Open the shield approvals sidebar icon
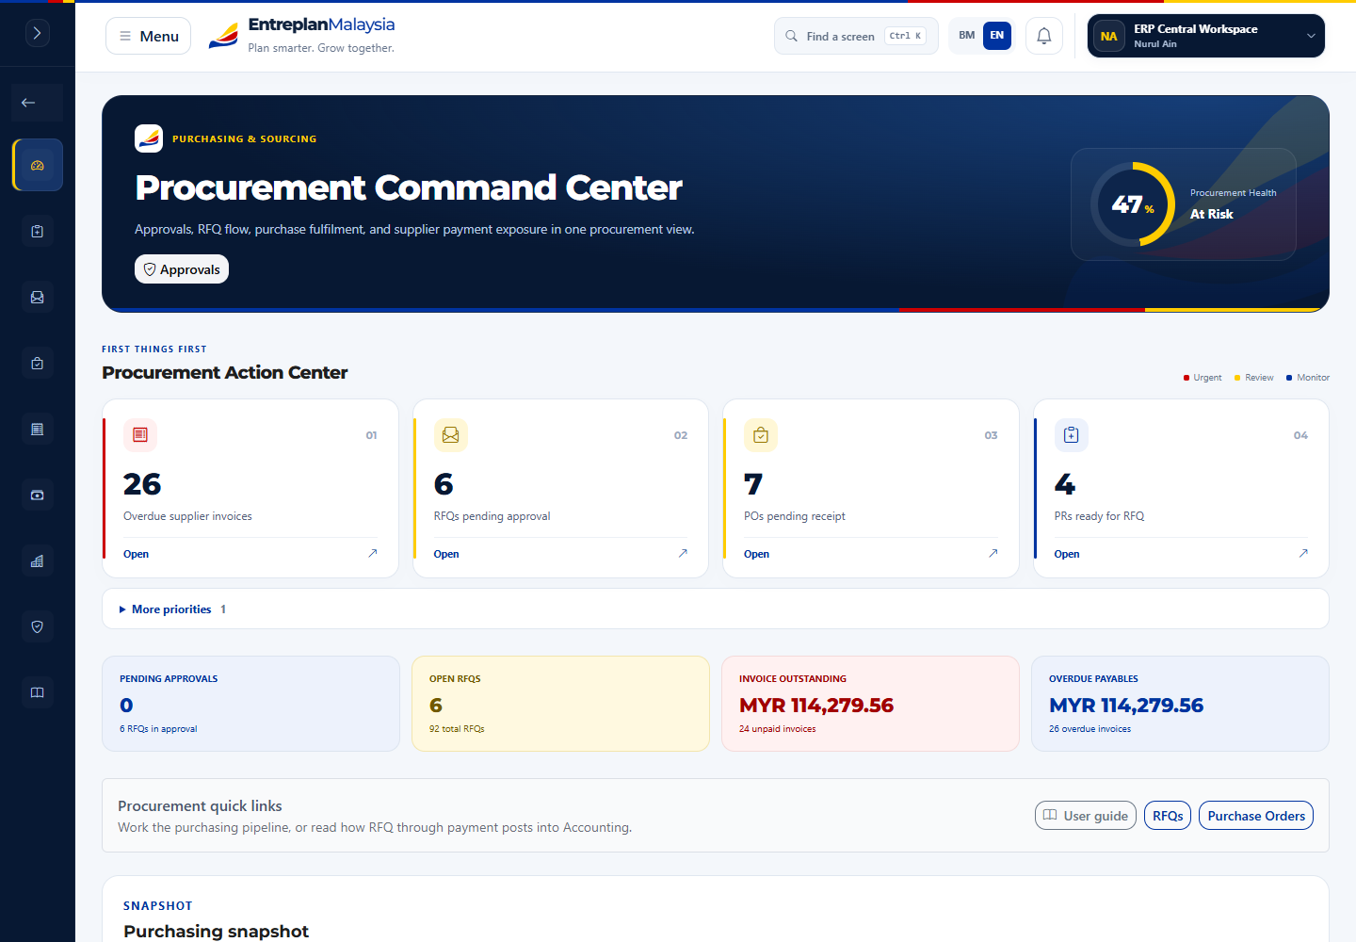1356x942 pixels. pos(38,626)
